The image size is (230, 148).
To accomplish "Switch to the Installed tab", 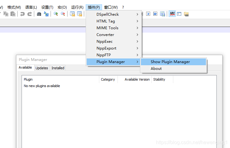I will click(x=58, y=68).
